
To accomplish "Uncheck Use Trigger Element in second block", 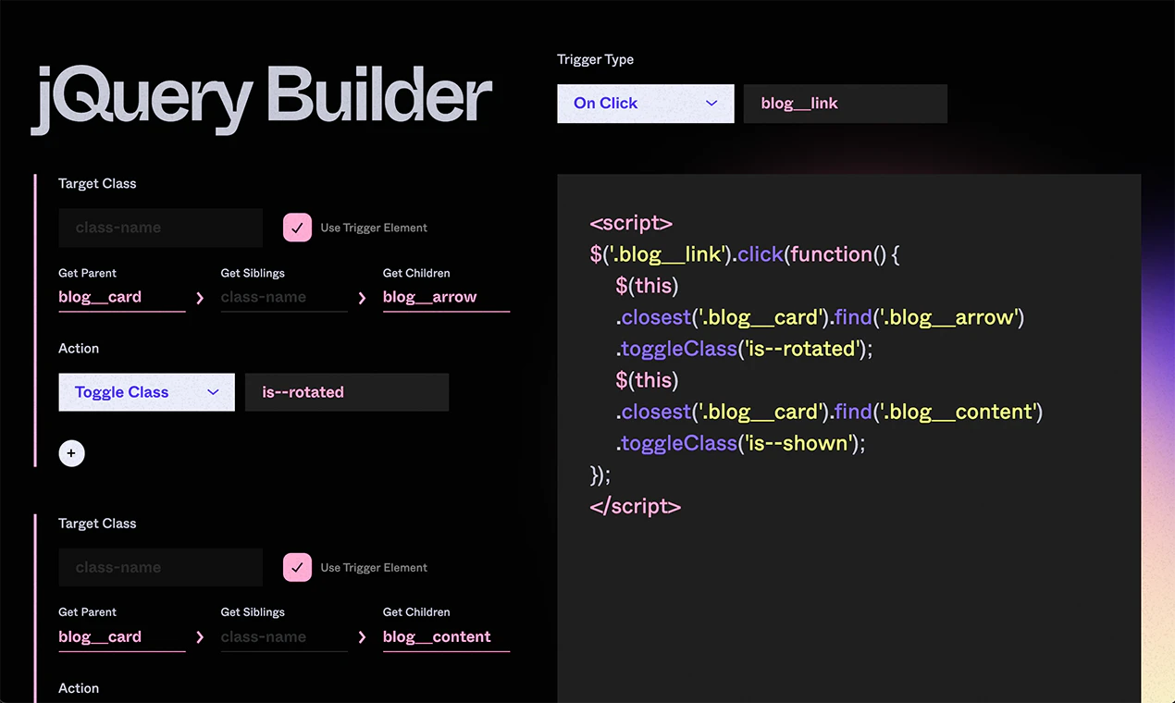I will coord(297,567).
